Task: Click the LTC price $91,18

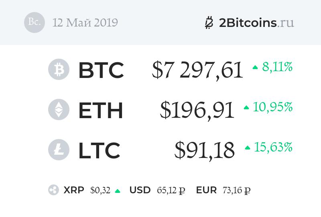Action: coord(204,150)
